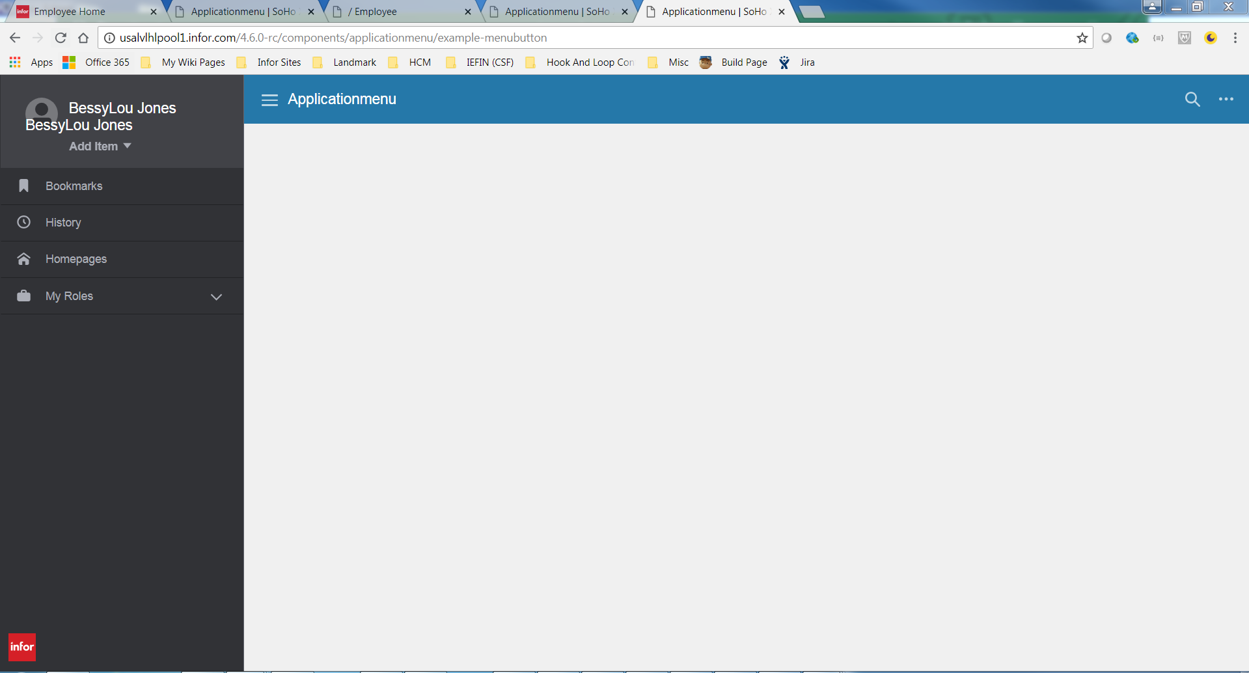Open the My Wiki Pages bookmark folder
1249x673 pixels.
pyautogui.click(x=183, y=62)
